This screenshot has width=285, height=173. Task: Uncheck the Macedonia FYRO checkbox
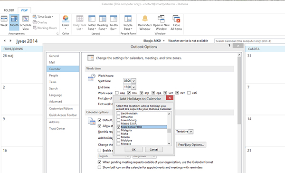click(x=118, y=127)
